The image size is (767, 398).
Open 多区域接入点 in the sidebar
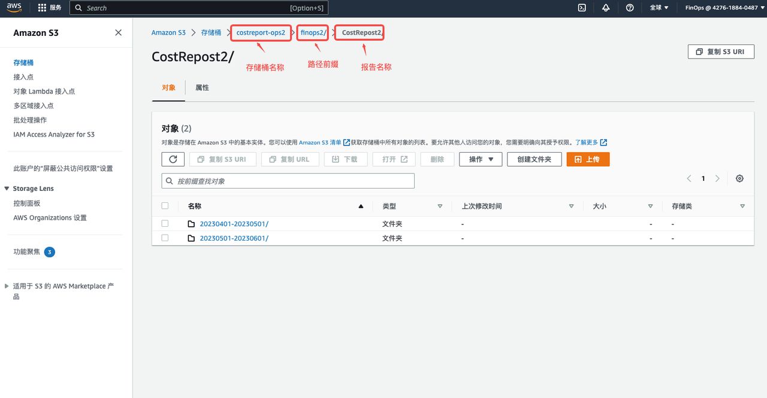click(34, 106)
